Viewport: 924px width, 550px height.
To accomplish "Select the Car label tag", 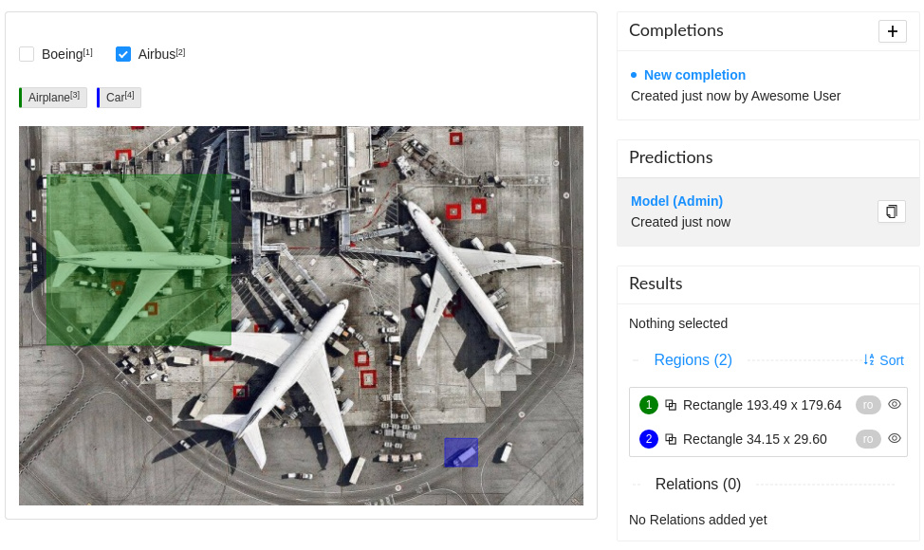I will click(x=119, y=98).
